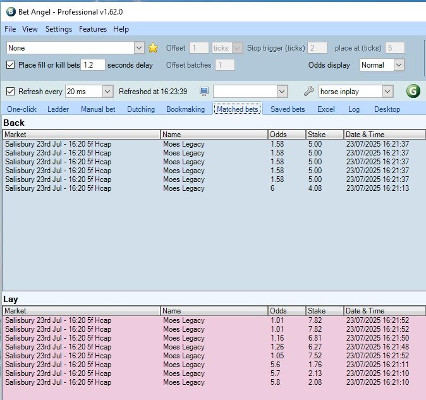Screen dimensions: 426x400
Task: Select the lay bet at odds 5.7
Action: click(x=214, y=373)
